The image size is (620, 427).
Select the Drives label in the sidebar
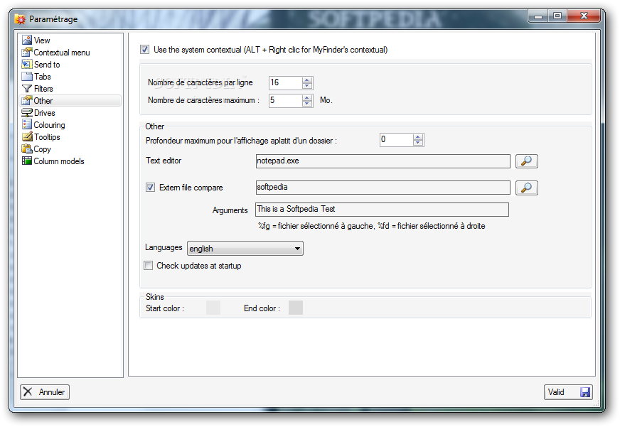(x=44, y=113)
